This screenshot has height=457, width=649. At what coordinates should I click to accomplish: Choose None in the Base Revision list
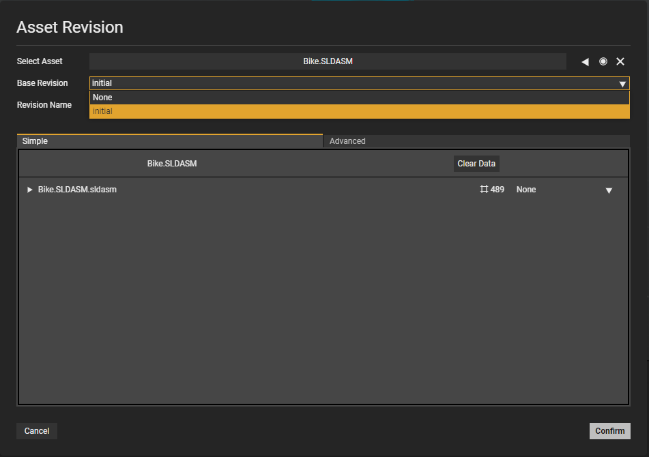(x=359, y=98)
